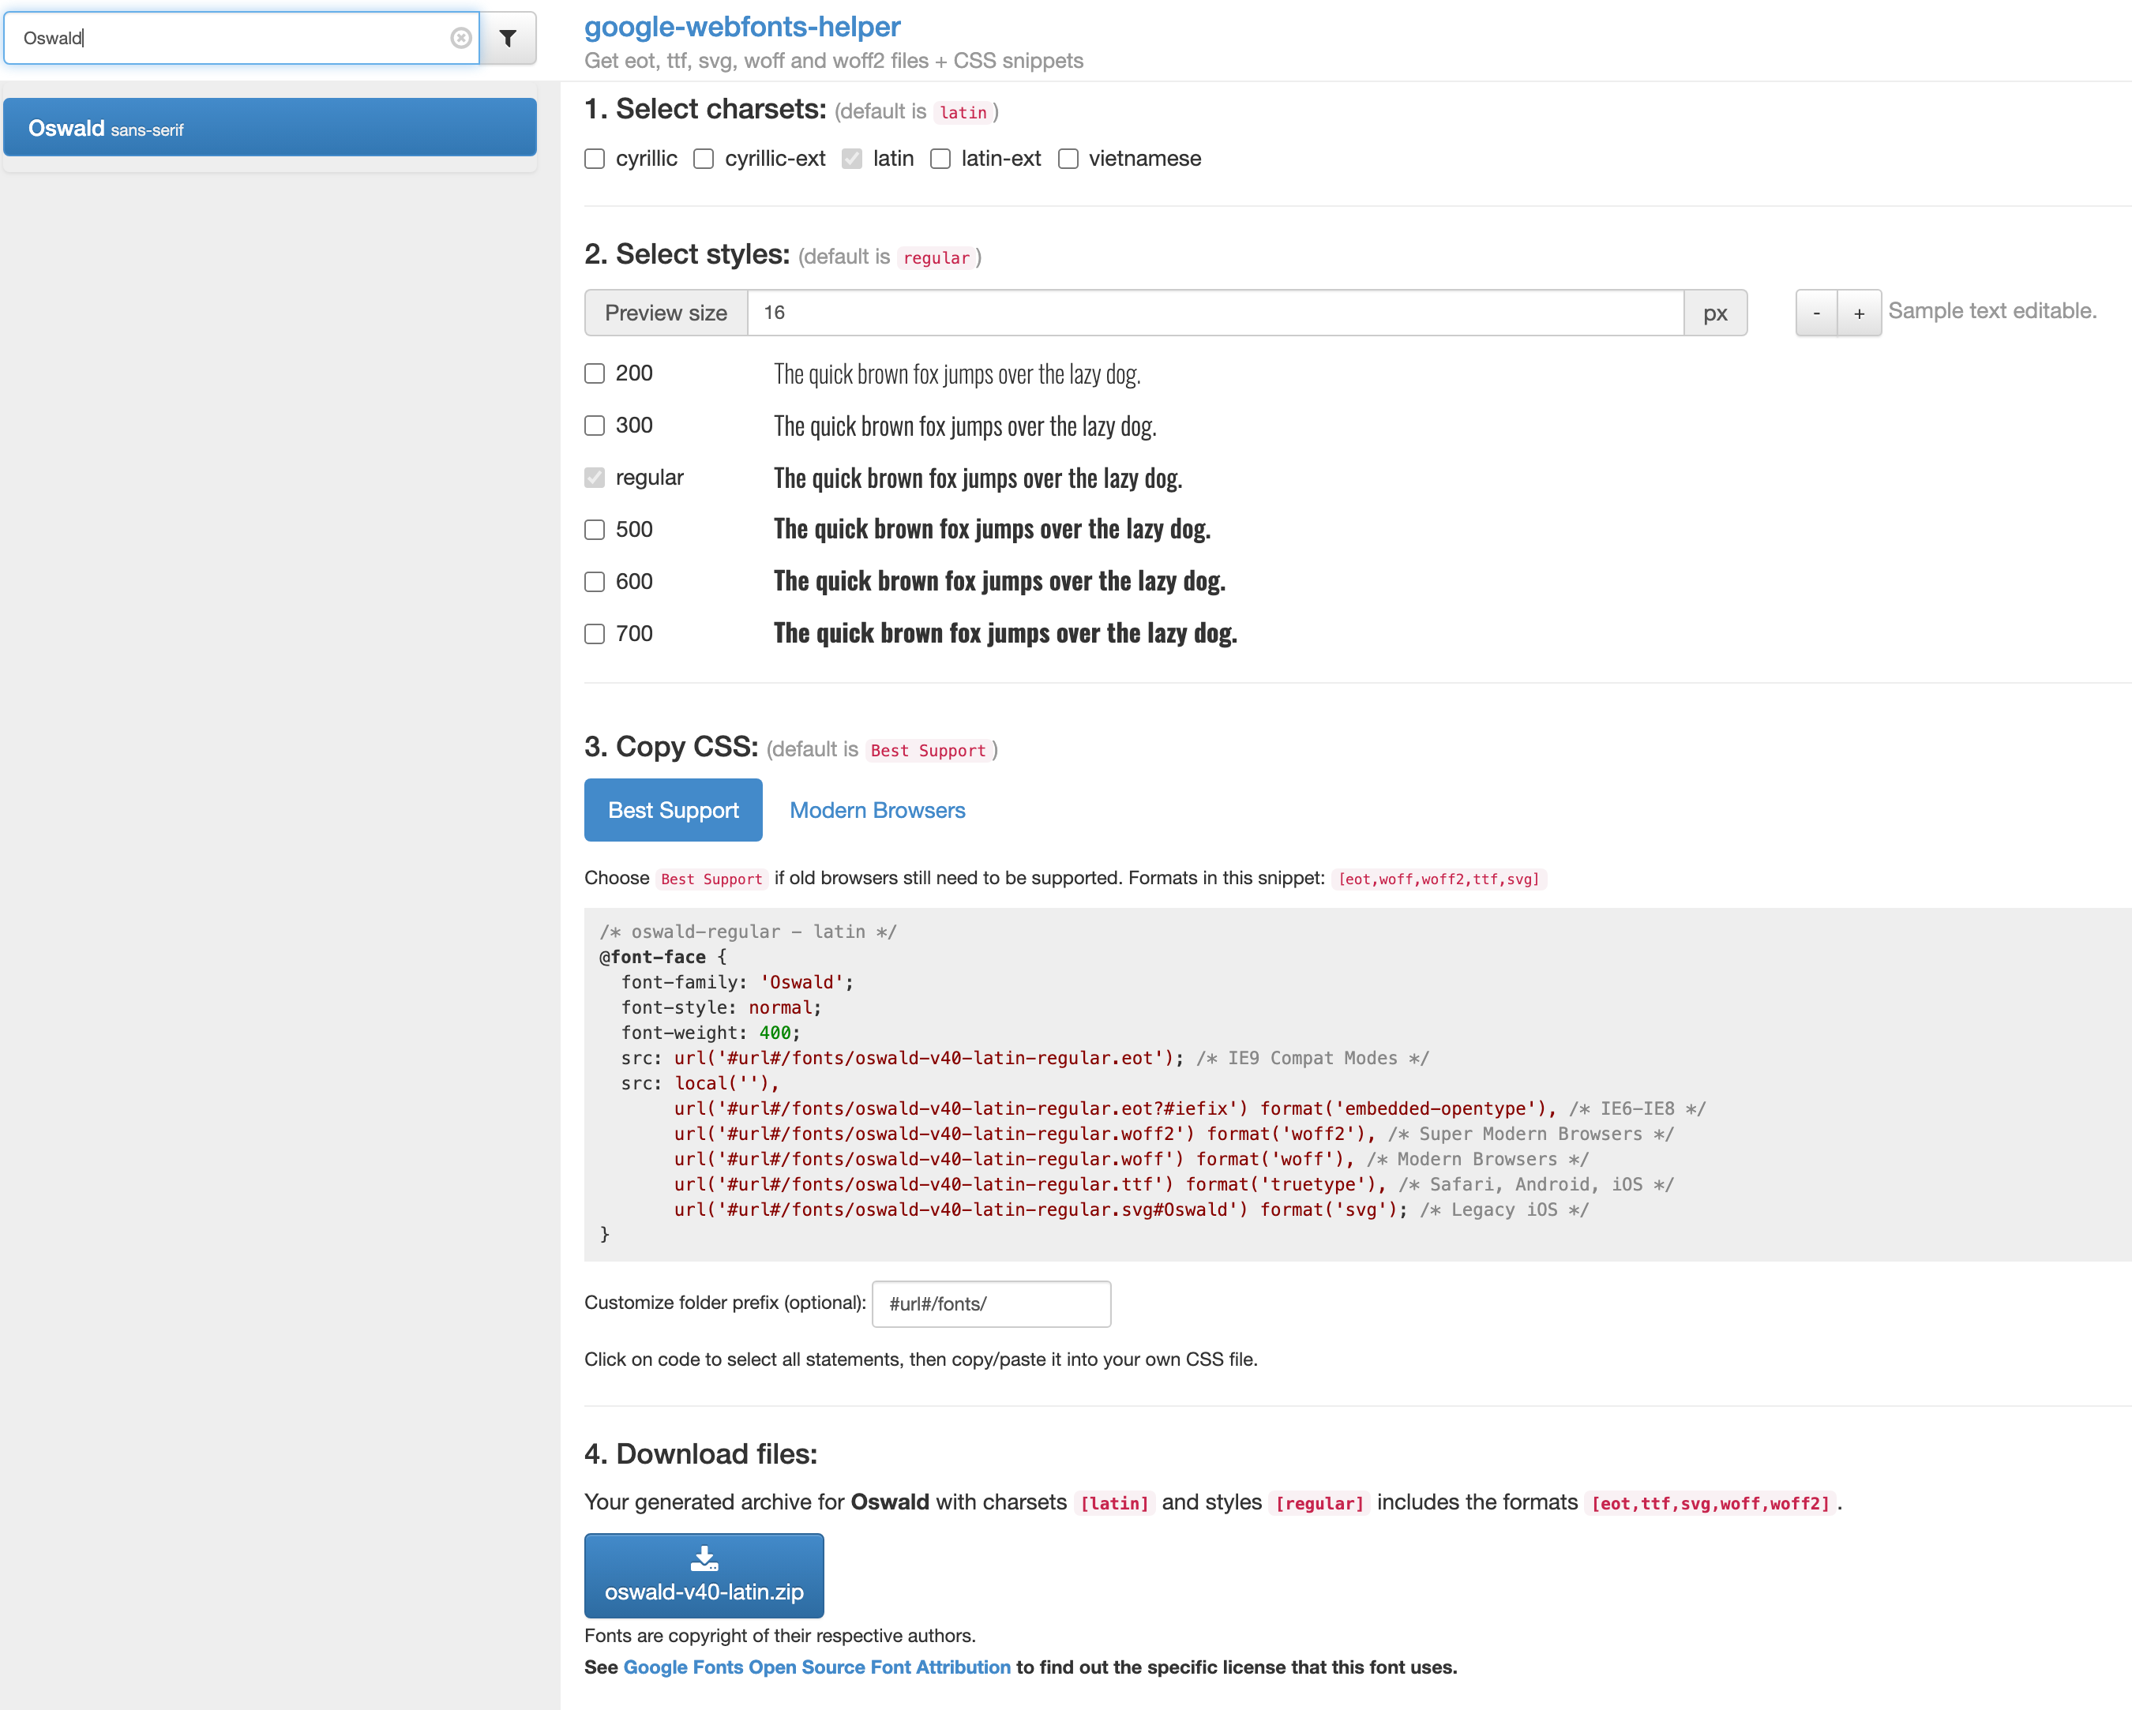This screenshot has height=1710, width=2132.
Task: Select the Oswald sans-serif font entry
Action: 270,128
